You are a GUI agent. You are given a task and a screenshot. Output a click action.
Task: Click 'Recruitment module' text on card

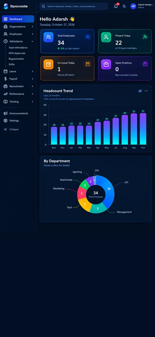pyautogui.click(x=126, y=75)
